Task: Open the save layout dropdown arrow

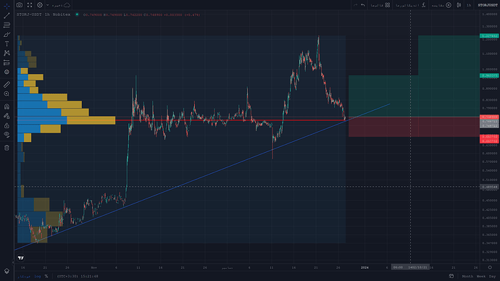Action: (x=48, y=5)
